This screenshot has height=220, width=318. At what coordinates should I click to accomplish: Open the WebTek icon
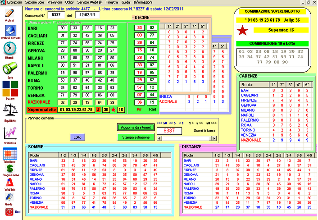tap(10, 183)
